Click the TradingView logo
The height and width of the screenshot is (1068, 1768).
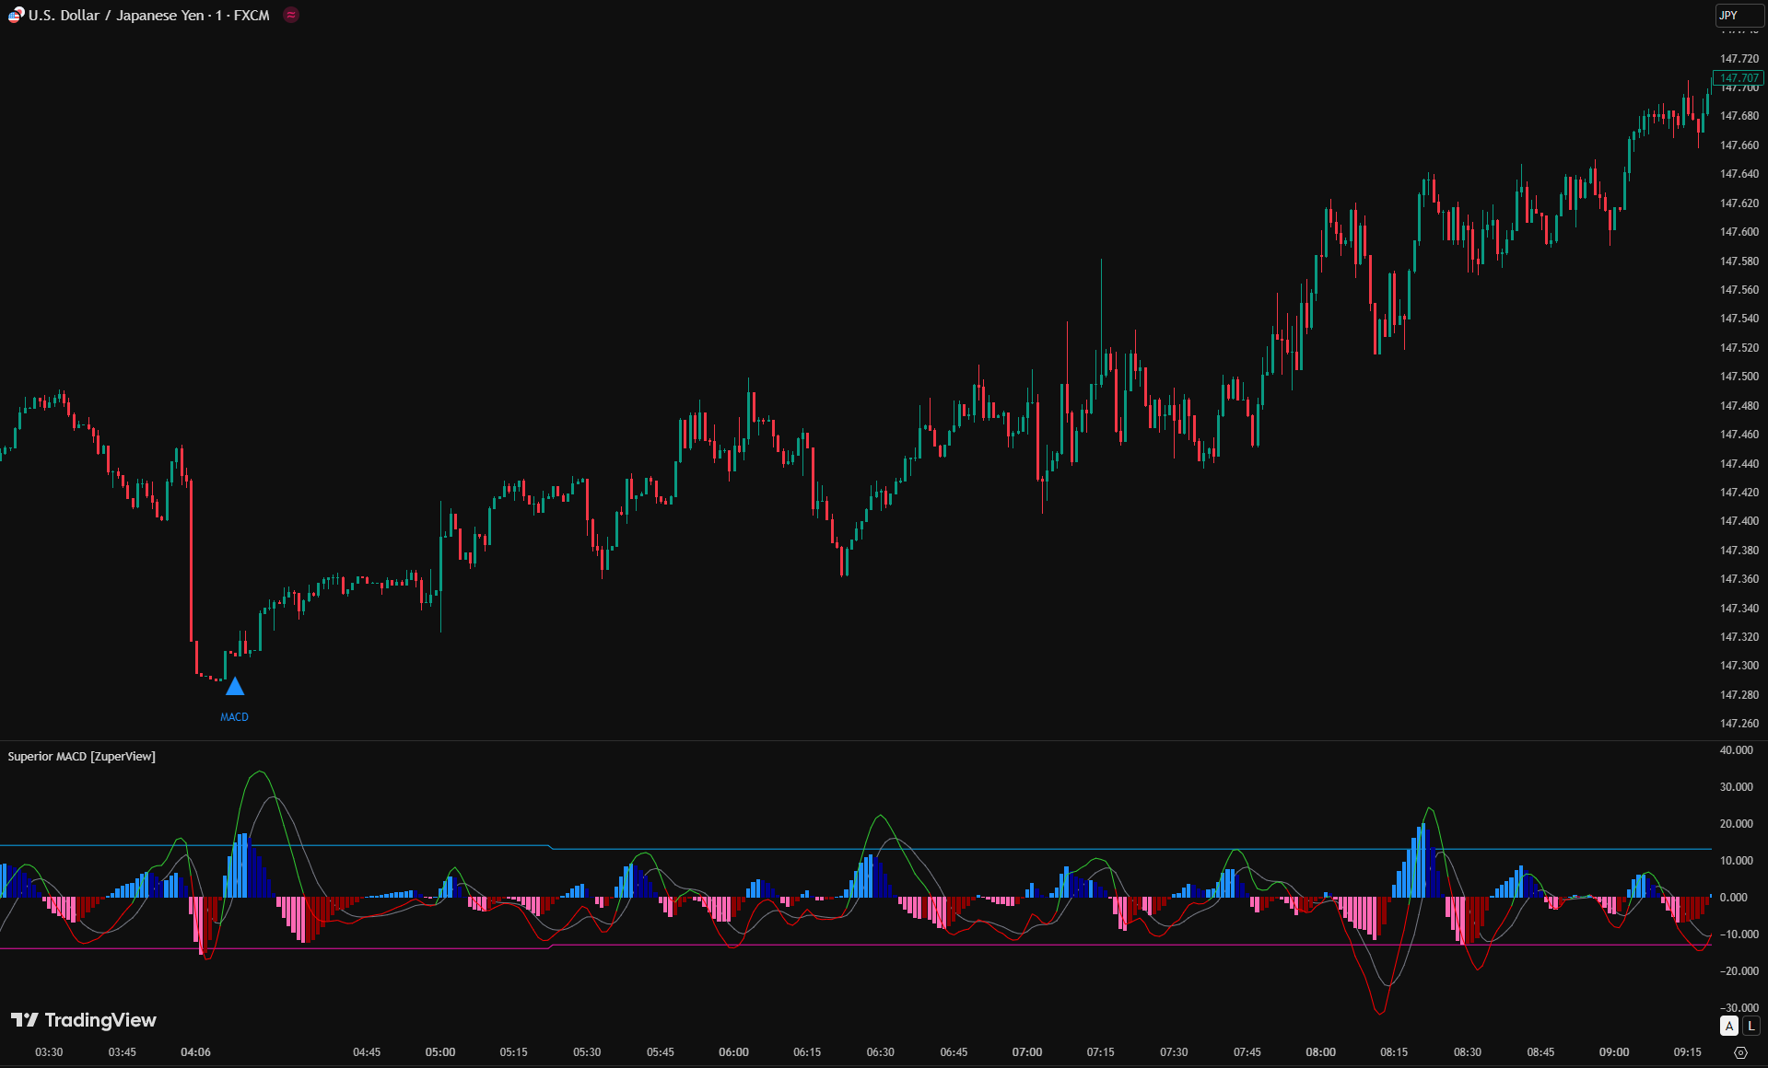[x=84, y=1020]
